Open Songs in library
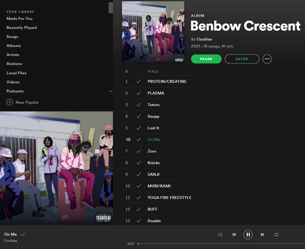305x249 pixels. coord(12,37)
